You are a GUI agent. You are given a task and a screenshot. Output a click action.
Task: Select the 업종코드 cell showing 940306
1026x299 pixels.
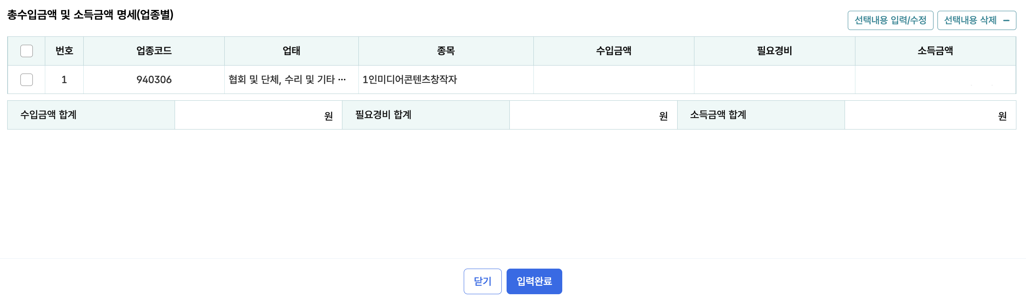coord(154,79)
